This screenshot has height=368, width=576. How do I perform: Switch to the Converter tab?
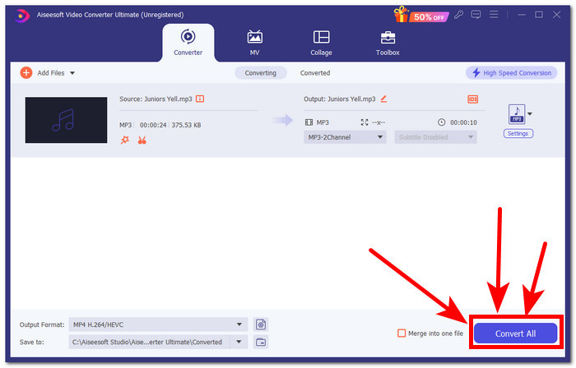click(x=188, y=43)
